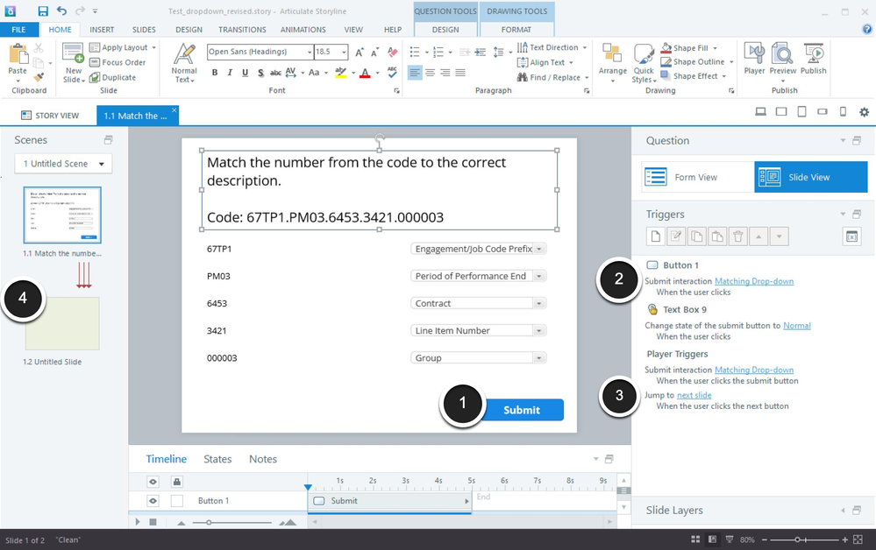876x550 pixels.
Task: Open the Arrange tool in Drawing group
Action: click(x=612, y=61)
